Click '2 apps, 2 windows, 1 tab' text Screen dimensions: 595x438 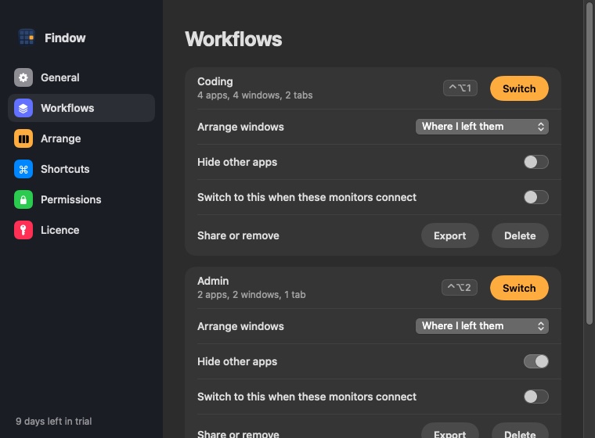click(x=251, y=295)
